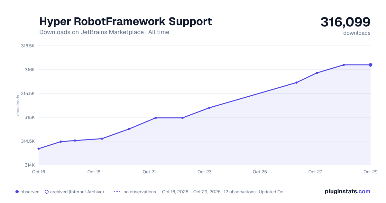
Task: Click the Oct 29 x-axis label
Action: click(x=370, y=172)
